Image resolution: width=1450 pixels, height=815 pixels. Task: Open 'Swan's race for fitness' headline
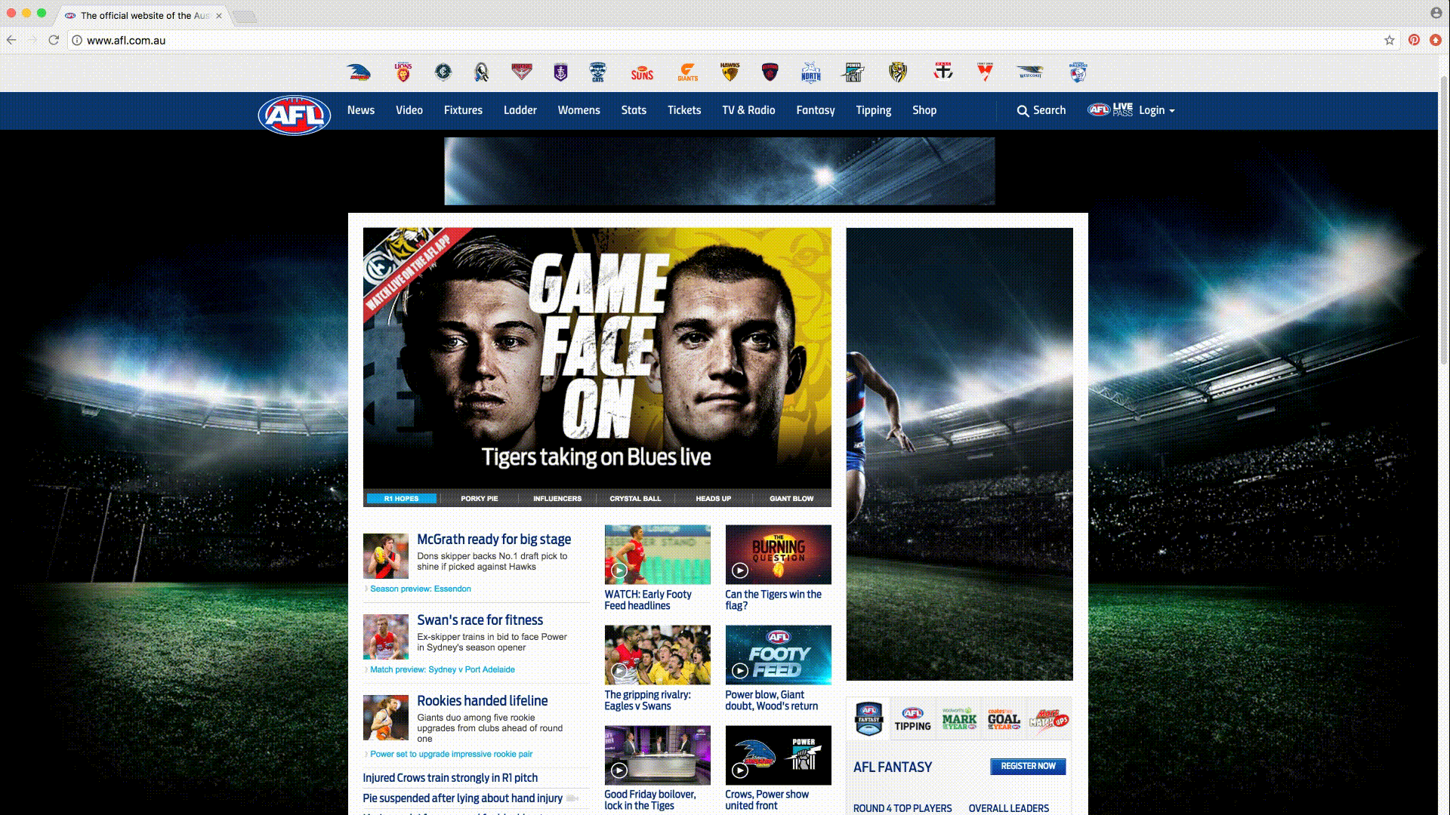[x=480, y=620]
